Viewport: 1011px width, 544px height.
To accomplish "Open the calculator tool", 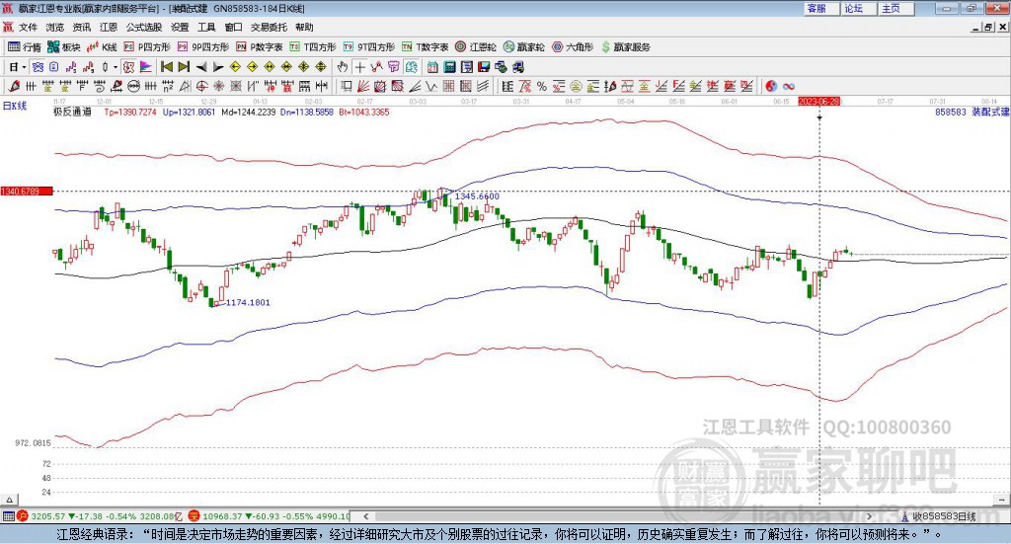I will pyautogui.click(x=449, y=67).
